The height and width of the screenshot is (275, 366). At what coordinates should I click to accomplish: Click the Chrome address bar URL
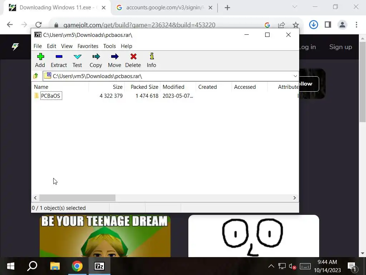click(x=139, y=25)
